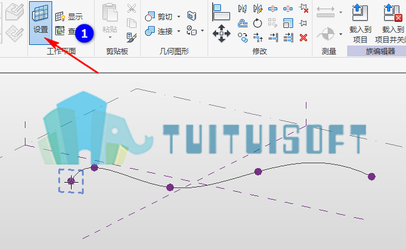Click the scissors cut-to-clipboard icon
Image resolution: width=406 pixels, height=250 pixels.
tap(132, 8)
